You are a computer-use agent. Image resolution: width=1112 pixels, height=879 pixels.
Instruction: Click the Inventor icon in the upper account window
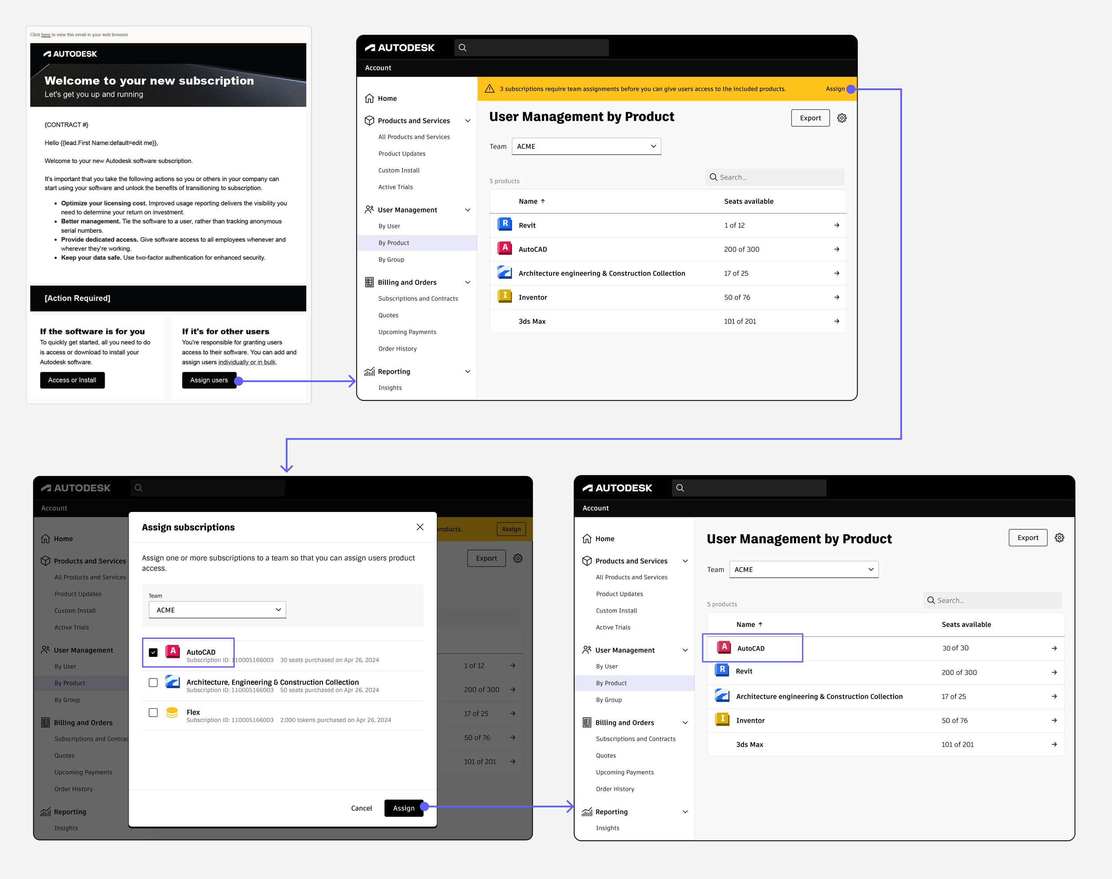point(504,296)
